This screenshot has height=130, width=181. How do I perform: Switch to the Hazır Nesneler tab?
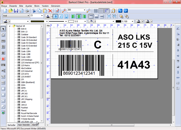(24, 125)
